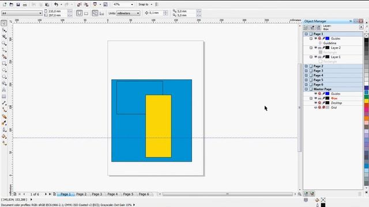Collapse Page 1 tree node
369x207 pixels.
[x=306, y=34]
